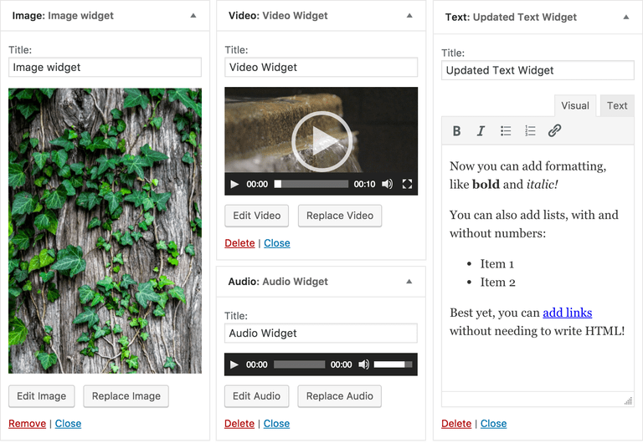Open the Edit Video dialog
The image size is (643, 443).
click(x=257, y=216)
